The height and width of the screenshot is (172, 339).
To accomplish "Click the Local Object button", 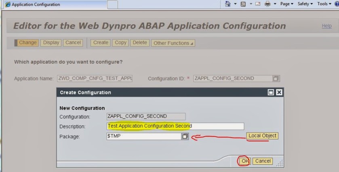I will click(x=262, y=136).
